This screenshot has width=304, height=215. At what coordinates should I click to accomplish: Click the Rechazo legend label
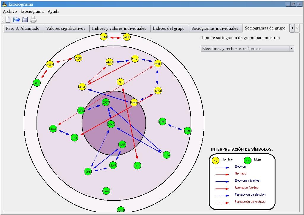240,173
